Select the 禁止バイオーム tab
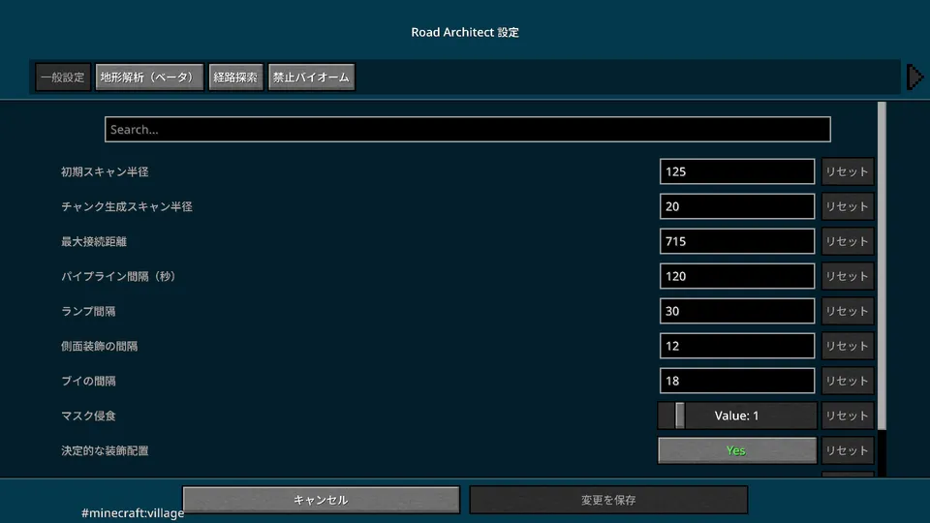930x523 pixels. tap(311, 77)
